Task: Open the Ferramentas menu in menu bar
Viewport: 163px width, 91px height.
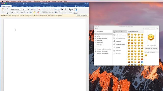Action: 46,1
